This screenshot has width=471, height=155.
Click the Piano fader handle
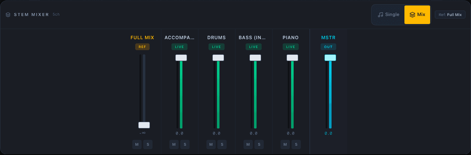pyautogui.click(x=292, y=58)
